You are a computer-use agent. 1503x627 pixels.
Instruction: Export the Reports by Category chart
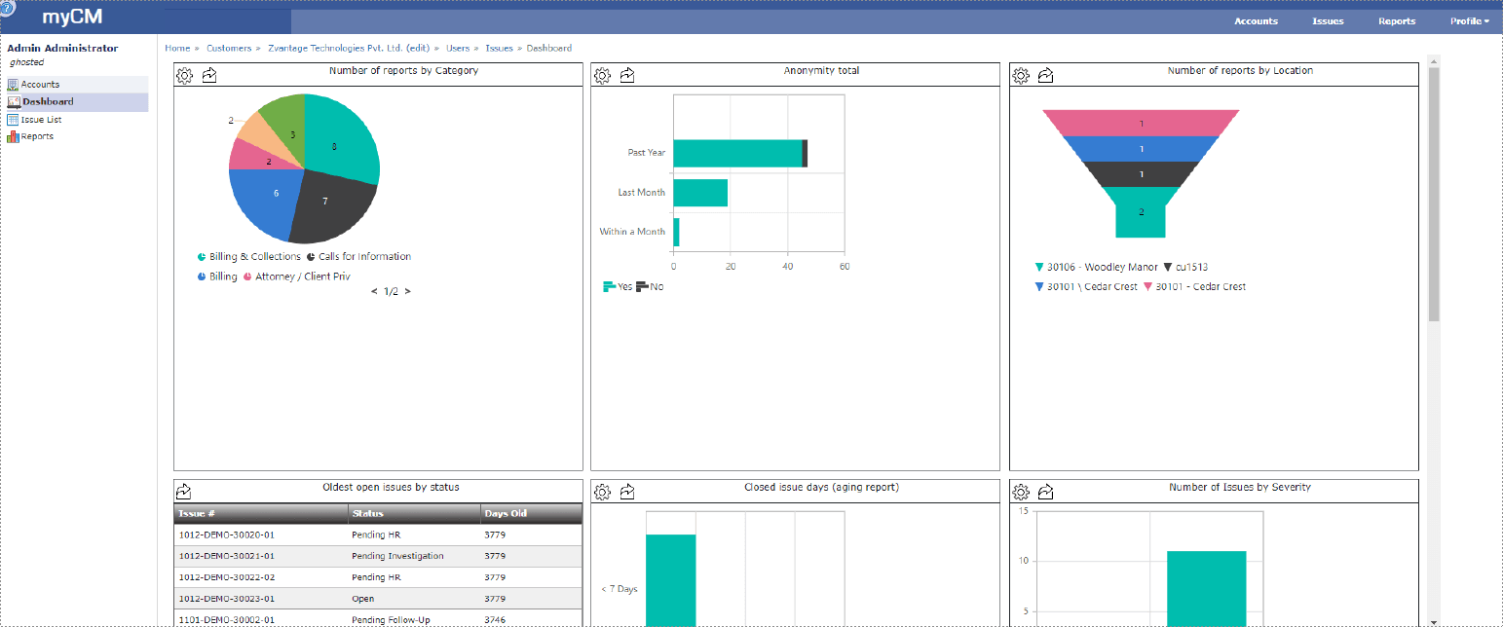209,76
